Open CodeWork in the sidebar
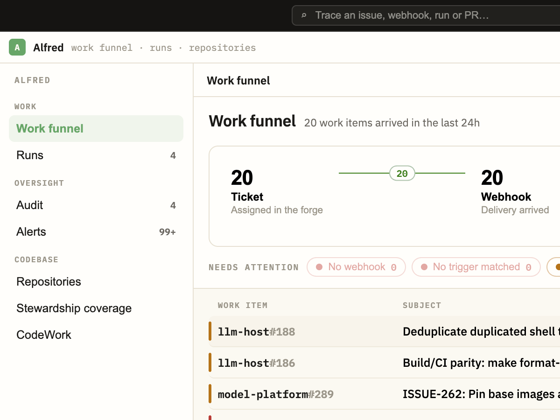The height and width of the screenshot is (420, 560). coord(96,335)
